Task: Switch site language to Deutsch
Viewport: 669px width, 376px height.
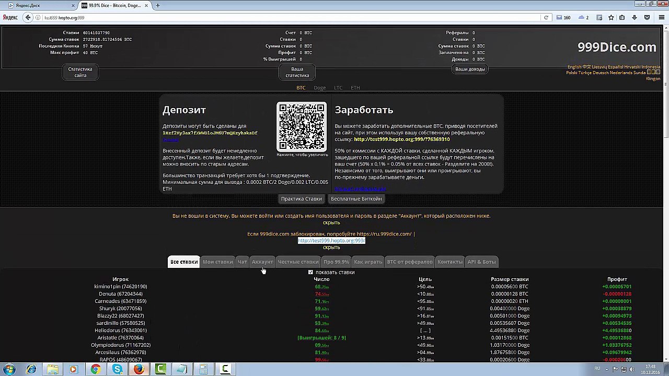Action: [601, 73]
